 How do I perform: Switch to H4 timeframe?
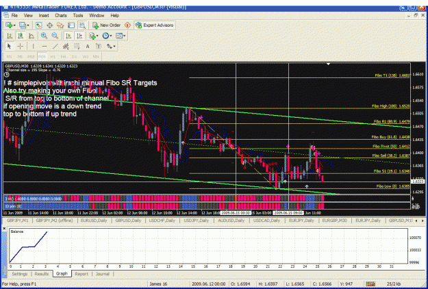(63, 57)
